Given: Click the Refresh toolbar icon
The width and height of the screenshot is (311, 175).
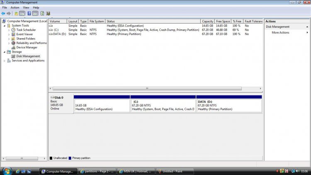Looking at the screenshot, I should (x=42, y=13).
